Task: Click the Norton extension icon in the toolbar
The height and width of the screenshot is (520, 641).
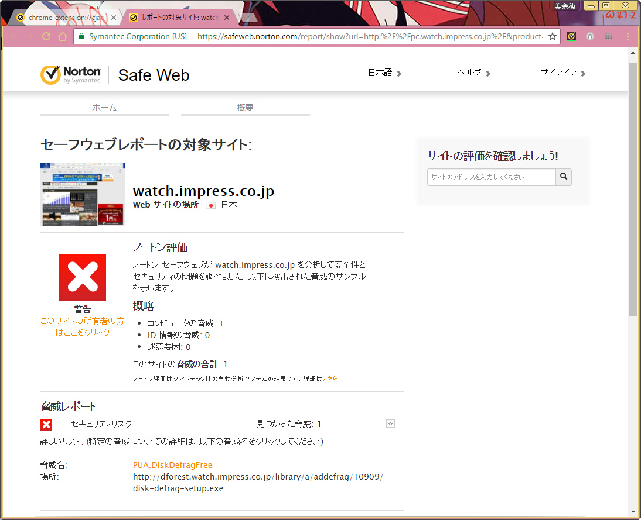Action: pos(571,36)
